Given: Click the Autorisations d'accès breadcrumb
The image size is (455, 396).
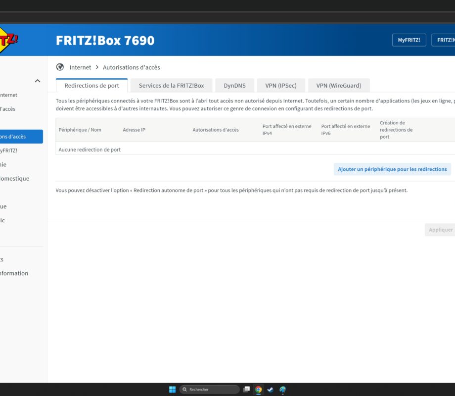Looking at the screenshot, I should coord(132,67).
